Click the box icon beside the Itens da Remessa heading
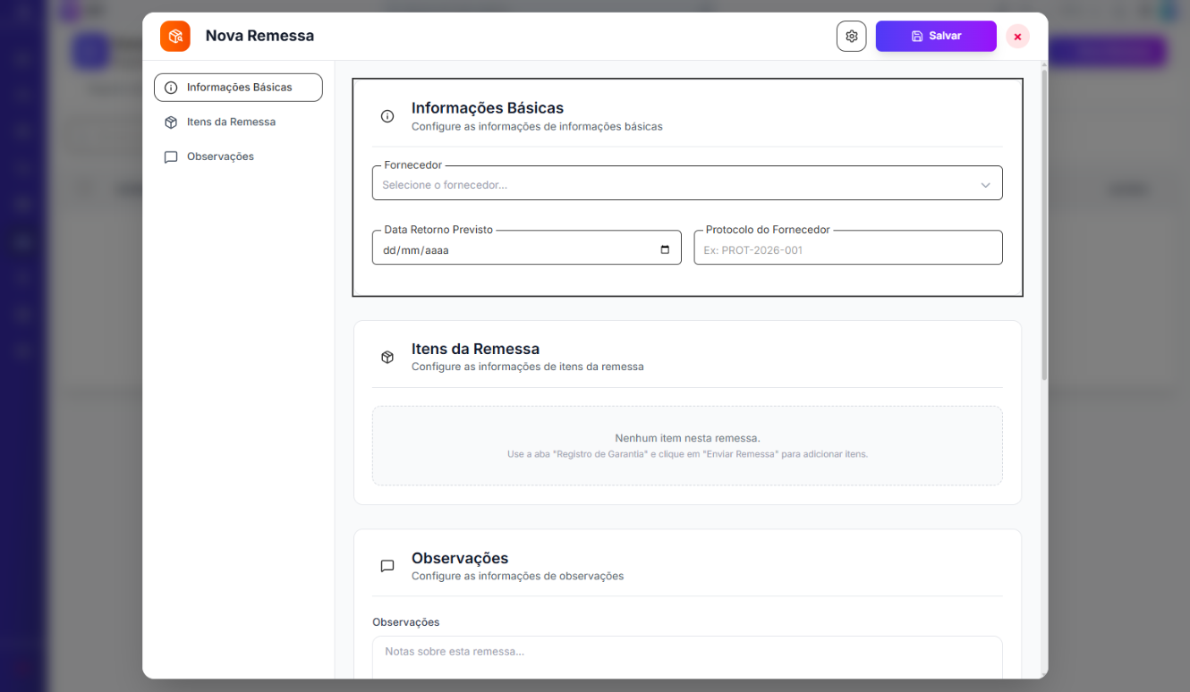The width and height of the screenshot is (1190, 692). [x=387, y=357]
